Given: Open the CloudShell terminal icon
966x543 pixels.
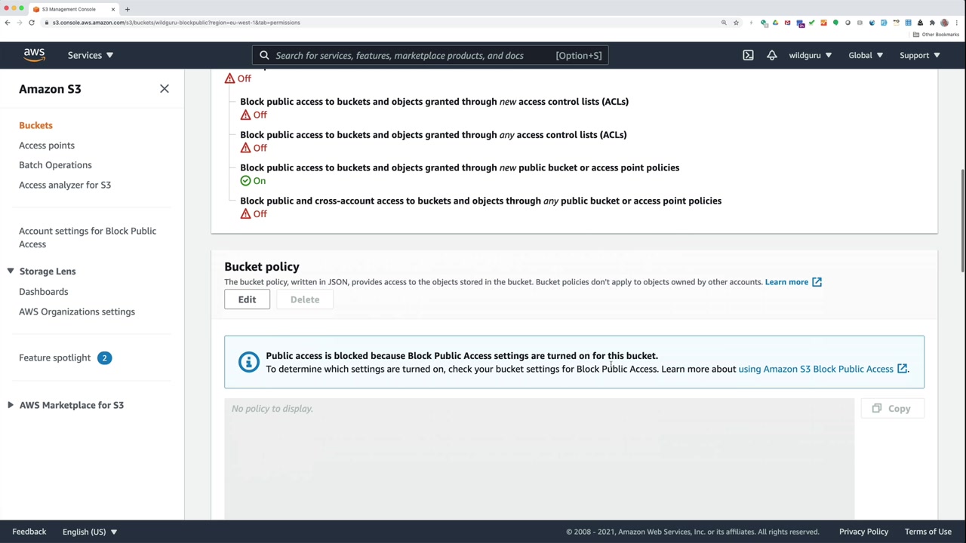Looking at the screenshot, I should click(748, 55).
